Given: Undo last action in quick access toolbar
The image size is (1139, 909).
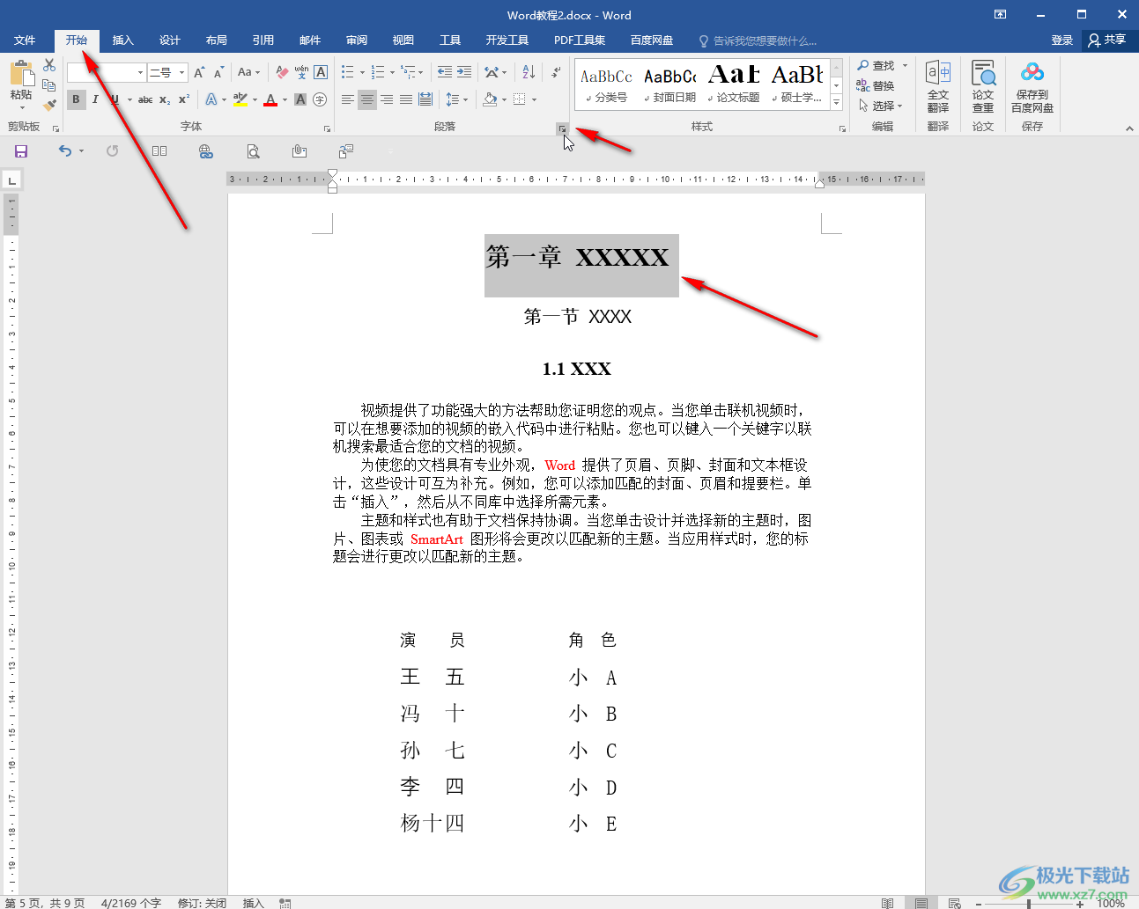Looking at the screenshot, I should (65, 151).
